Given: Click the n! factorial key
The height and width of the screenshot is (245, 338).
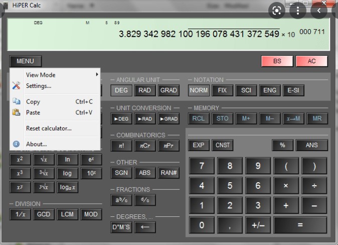Looking at the screenshot, I should click(x=121, y=146).
